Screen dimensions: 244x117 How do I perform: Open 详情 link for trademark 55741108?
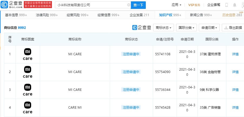pos(235,54)
